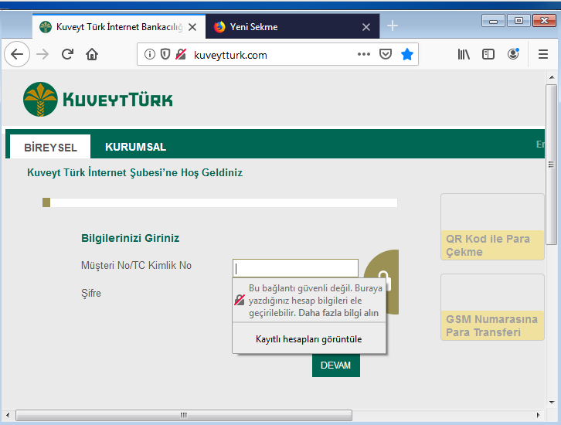The width and height of the screenshot is (561, 425).
Task: Switch to Yeni Sekme tab
Action: (293, 27)
